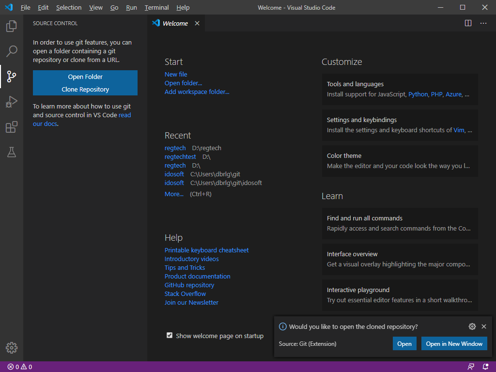The height and width of the screenshot is (372, 496).
Task: Open Tips and Tricks link
Action: (x=185, y=267)
